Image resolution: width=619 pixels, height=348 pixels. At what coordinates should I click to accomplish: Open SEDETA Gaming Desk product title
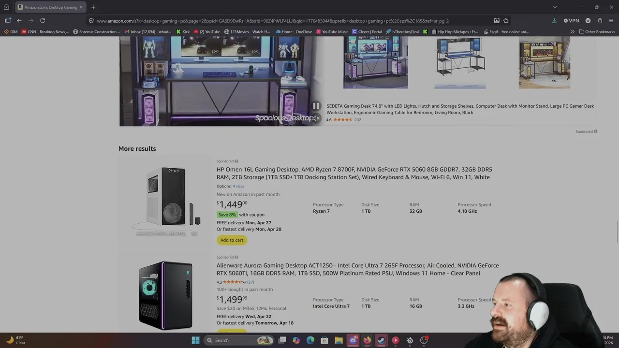point(460,109)
